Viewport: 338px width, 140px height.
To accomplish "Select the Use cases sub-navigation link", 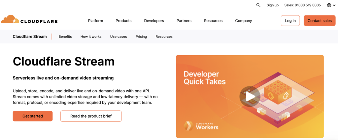I will (118, 36).
